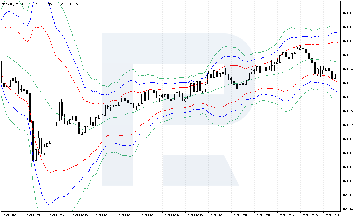Click the 163.005 price axis label

coord(348,181)
